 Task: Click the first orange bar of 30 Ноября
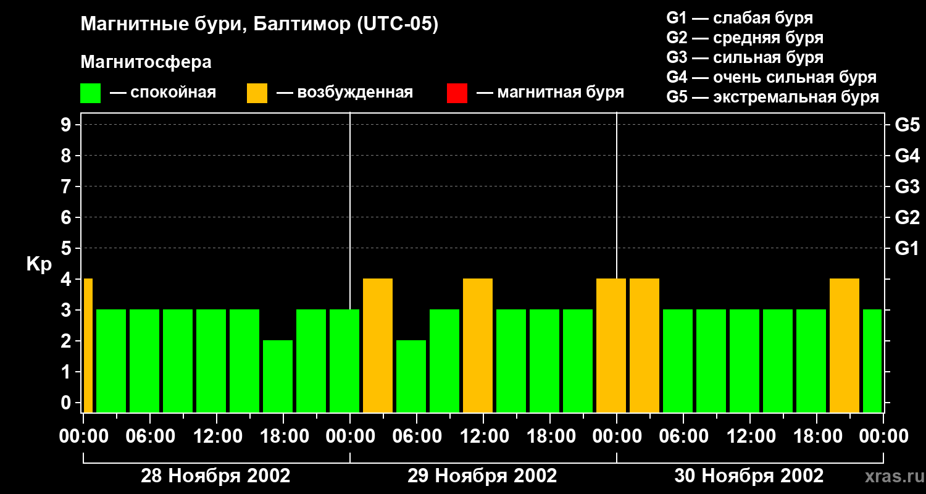(644, 345)
